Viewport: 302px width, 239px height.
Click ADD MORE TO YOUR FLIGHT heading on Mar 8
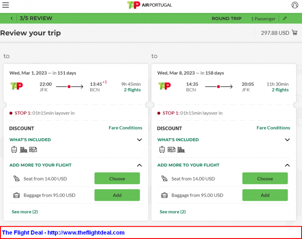coord(188,165)
